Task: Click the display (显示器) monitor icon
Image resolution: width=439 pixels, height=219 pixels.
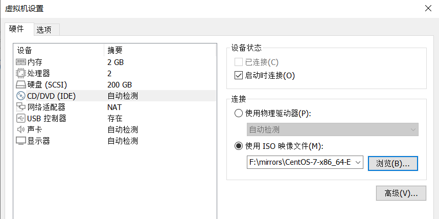Action: click(x=21, y=141)
